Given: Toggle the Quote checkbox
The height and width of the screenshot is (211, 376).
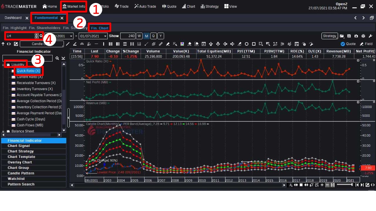Looking at the screenshot, I should click(x=343, y=44).
